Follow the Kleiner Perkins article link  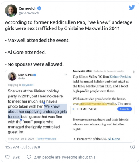(120, 77)
